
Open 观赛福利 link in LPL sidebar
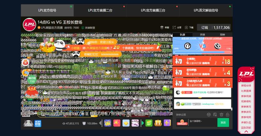click(x=246, y=101)
